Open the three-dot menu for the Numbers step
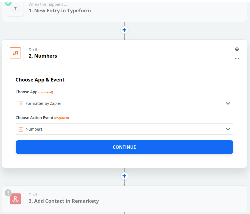 [237, 58]
